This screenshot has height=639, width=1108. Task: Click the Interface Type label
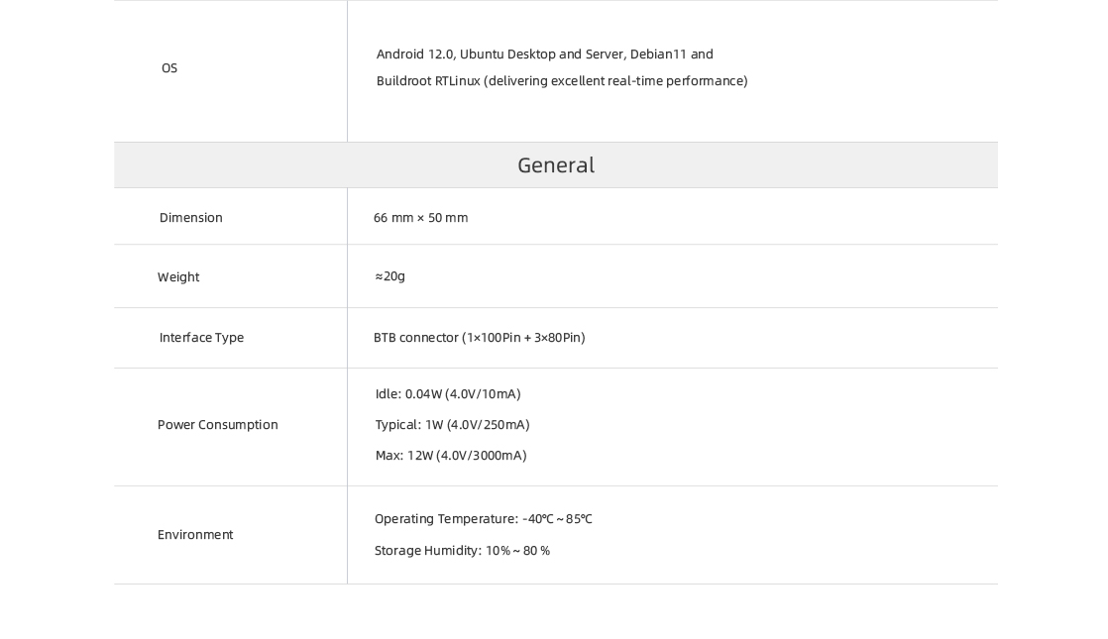[201, 338]
